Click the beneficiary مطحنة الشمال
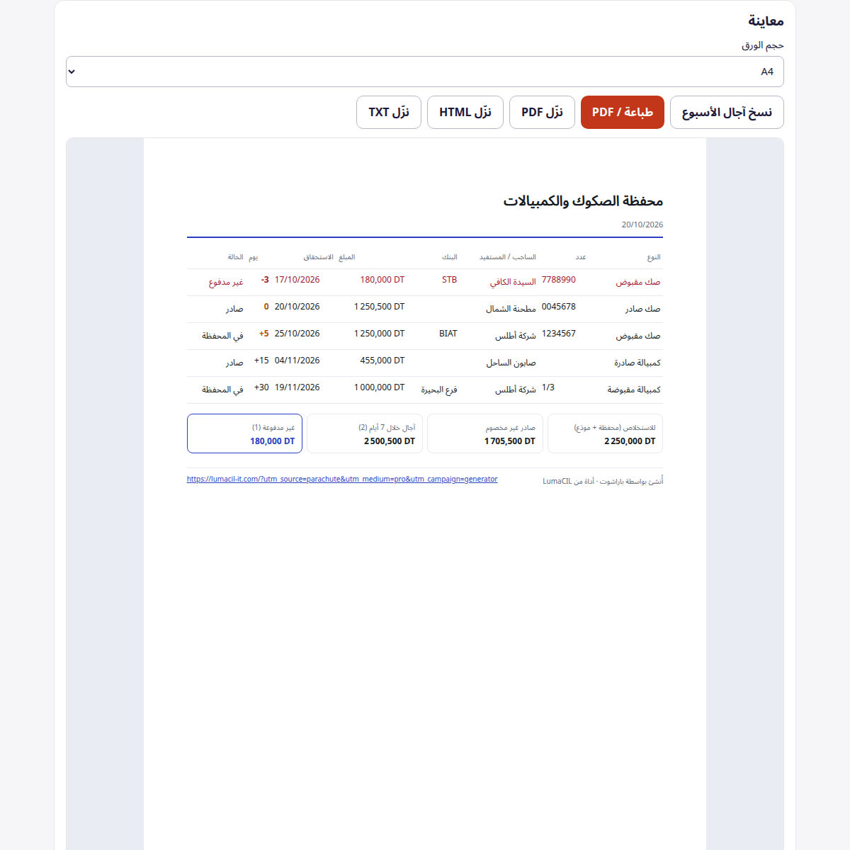850x850 pixels. pos(511,309)
